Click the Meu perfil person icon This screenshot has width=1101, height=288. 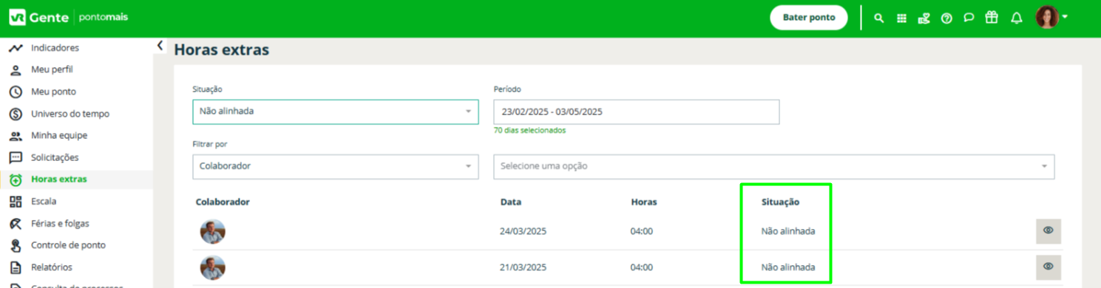coord(16,70)
